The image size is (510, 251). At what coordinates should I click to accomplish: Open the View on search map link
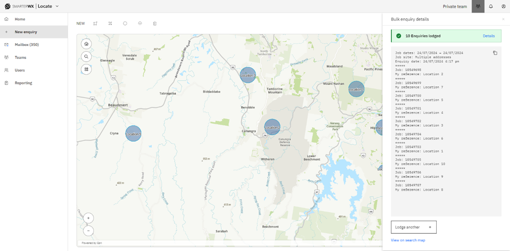pos(407,241)
